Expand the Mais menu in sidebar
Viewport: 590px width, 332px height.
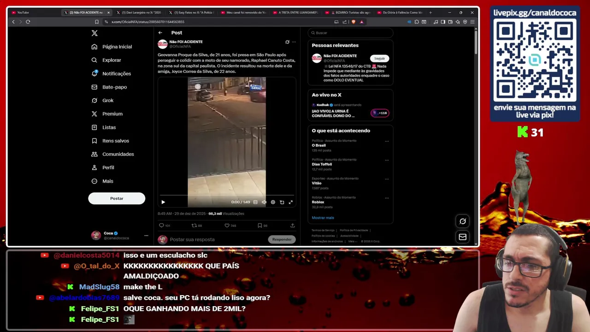(102, 181)
